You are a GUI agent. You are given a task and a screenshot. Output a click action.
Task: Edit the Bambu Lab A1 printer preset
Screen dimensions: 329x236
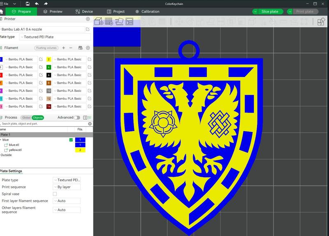88,29
